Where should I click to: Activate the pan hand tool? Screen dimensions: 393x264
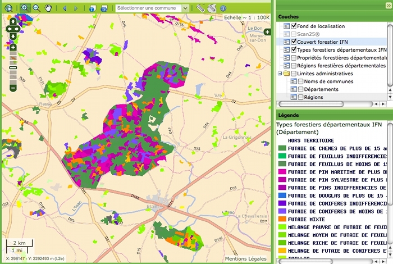click(x=48, y=8)
